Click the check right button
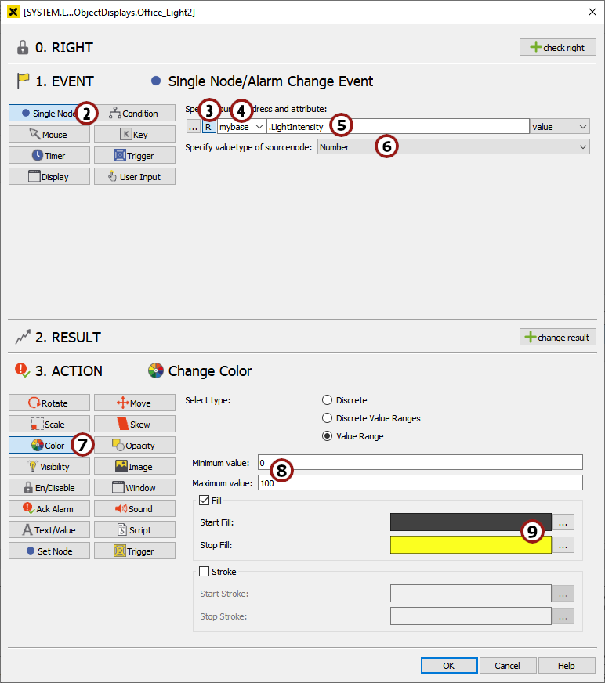605x683 pixels. click(x=557, y=47)
